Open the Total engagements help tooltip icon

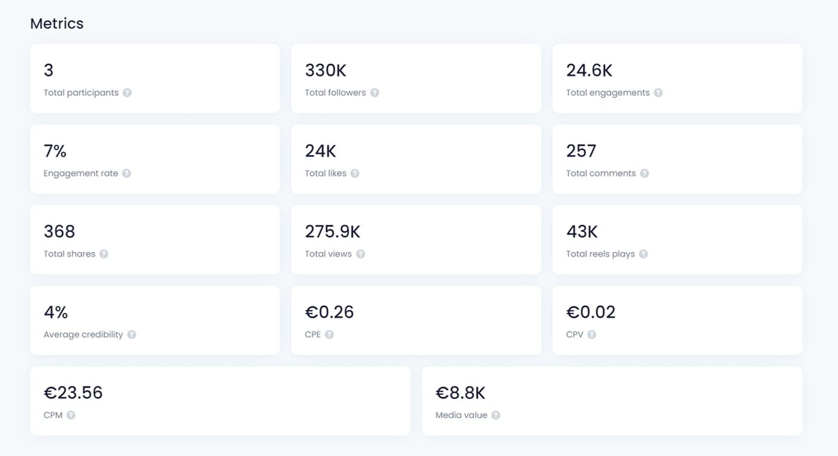click(658, 93)
